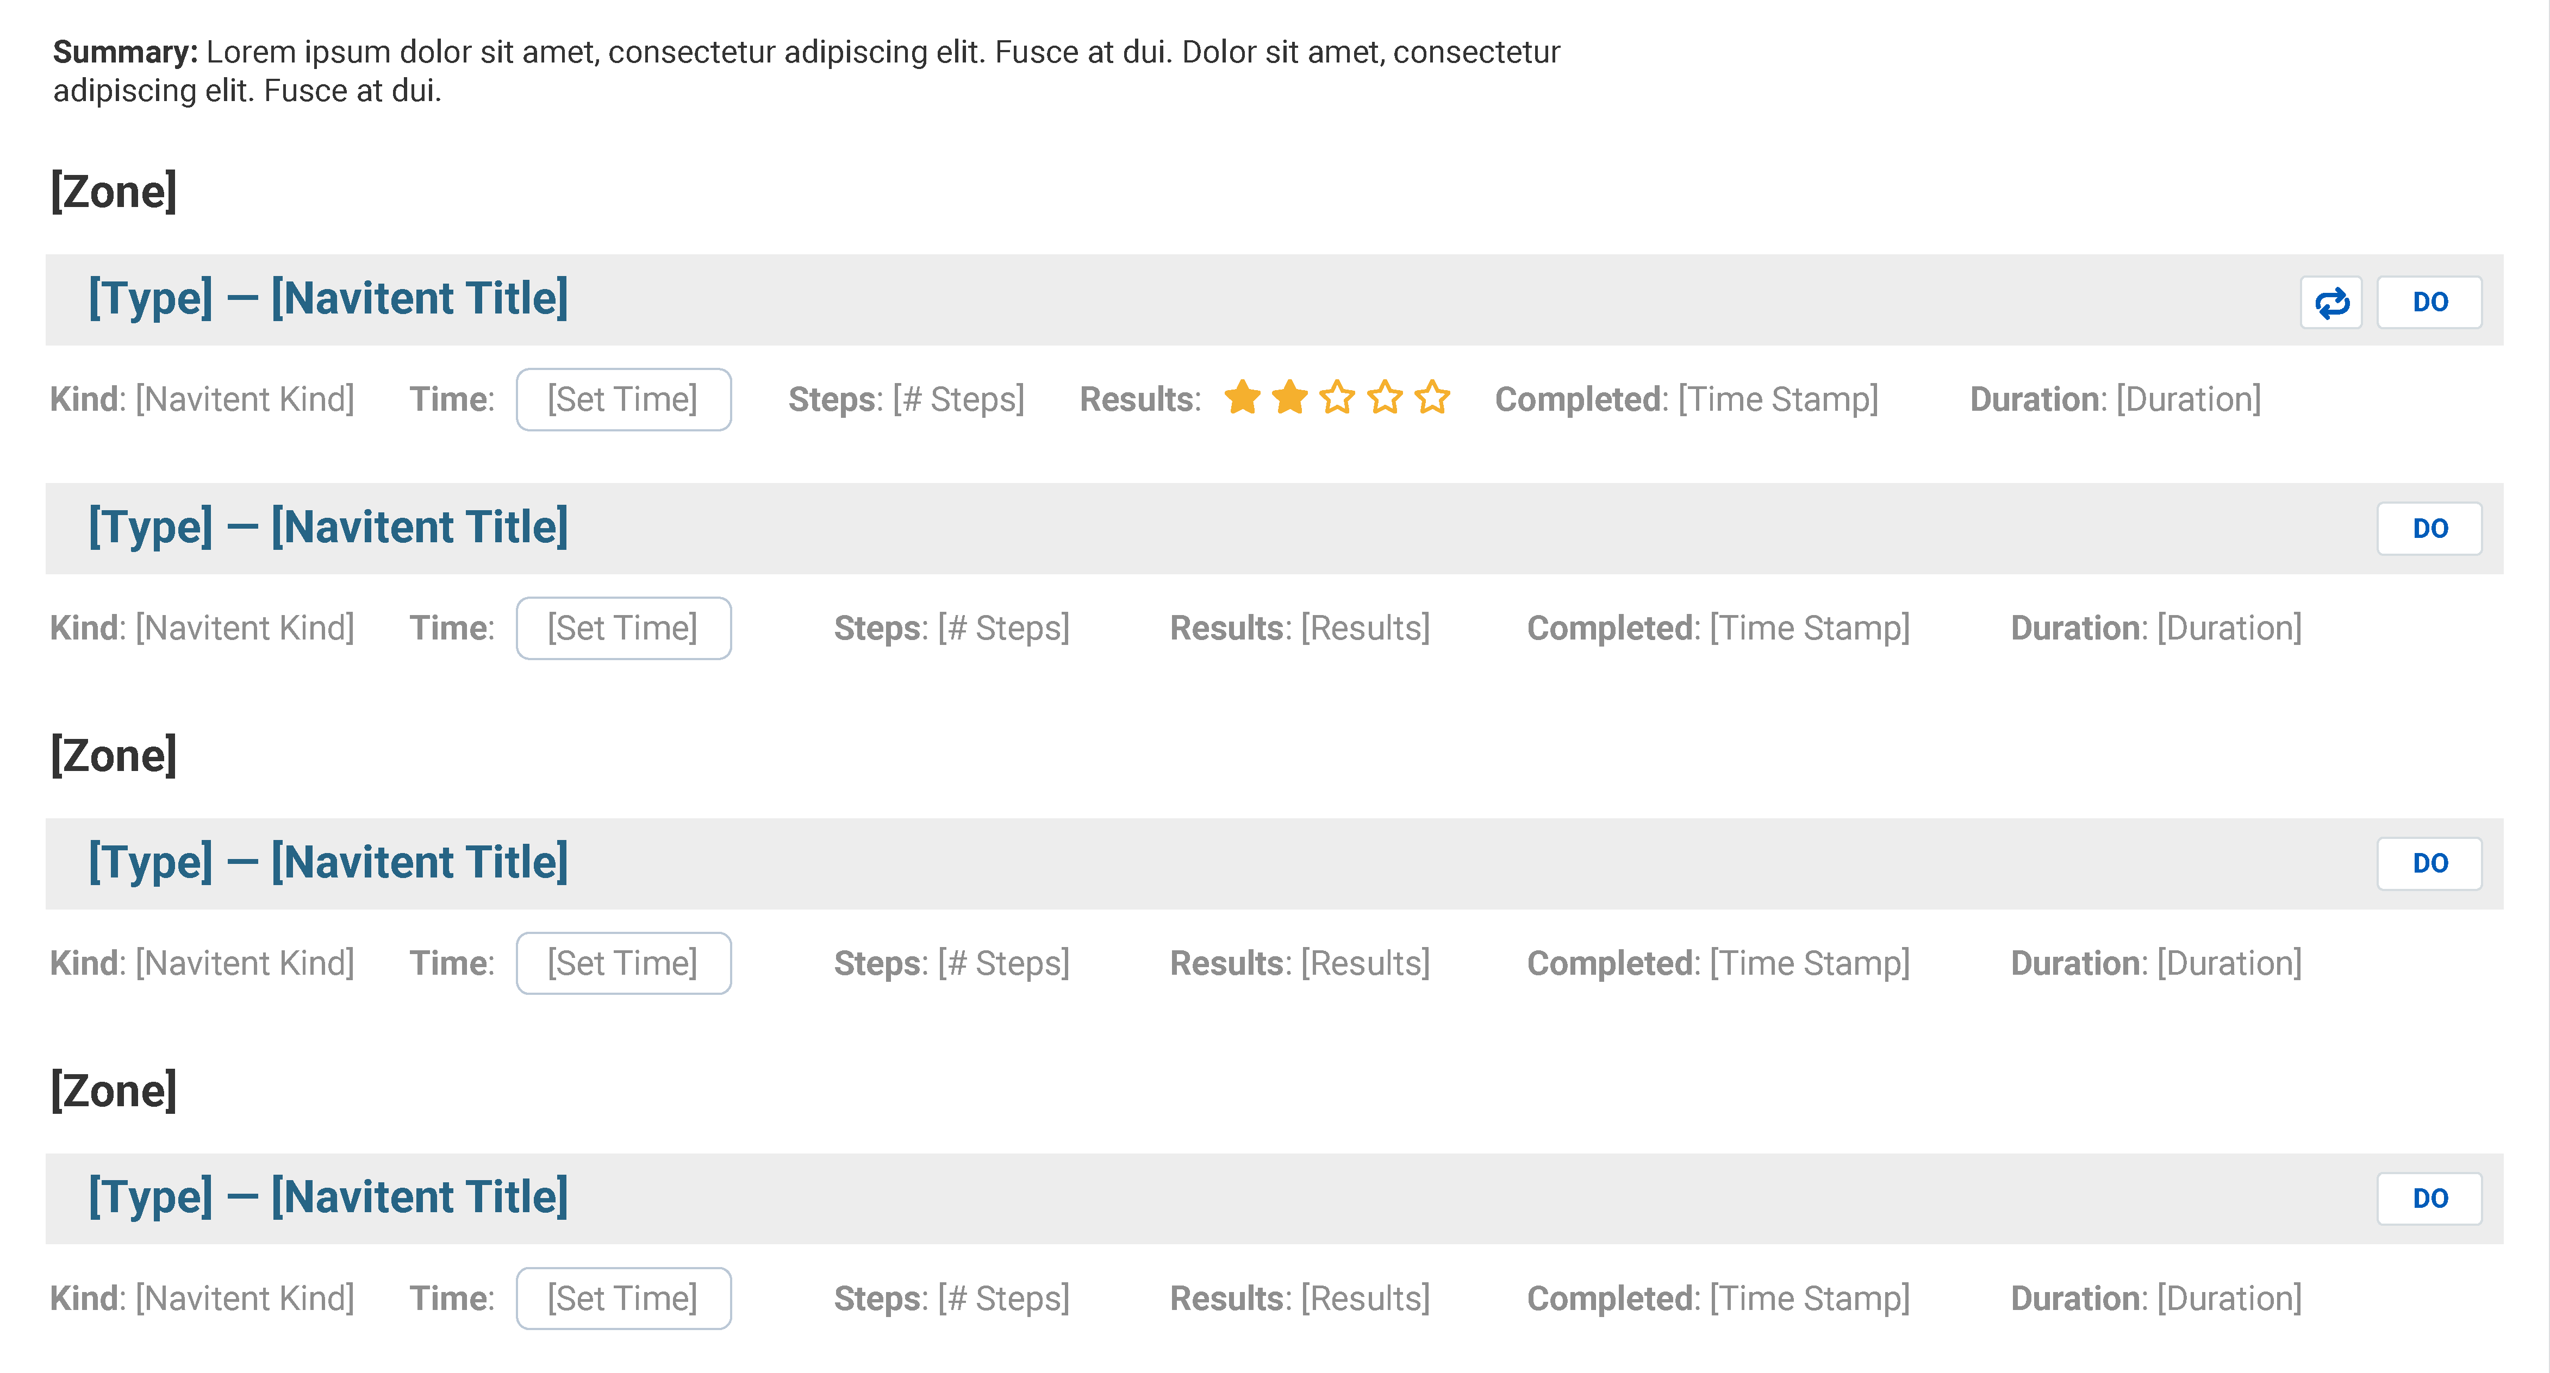Click DO button in second Zone
2550x1373 pixels.
[2429, 863]
